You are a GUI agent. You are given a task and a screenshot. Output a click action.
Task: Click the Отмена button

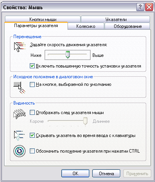click(x=106, y=173)
